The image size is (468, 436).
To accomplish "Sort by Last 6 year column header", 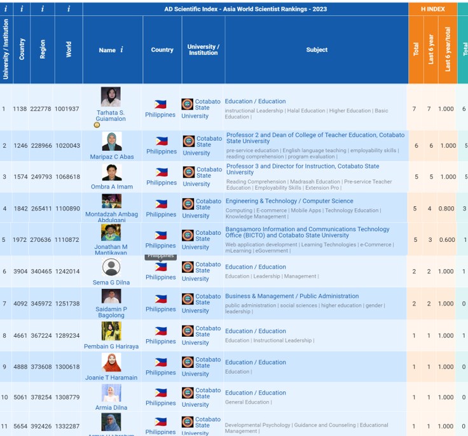I will click(431, 49).
